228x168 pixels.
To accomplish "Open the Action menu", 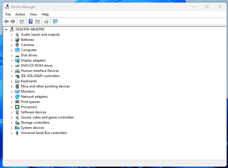I will (x=20, y=14).
